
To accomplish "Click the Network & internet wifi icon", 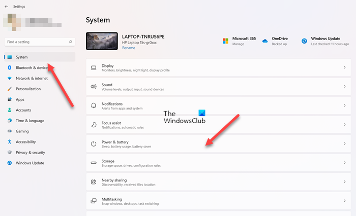I will point(10,79).
